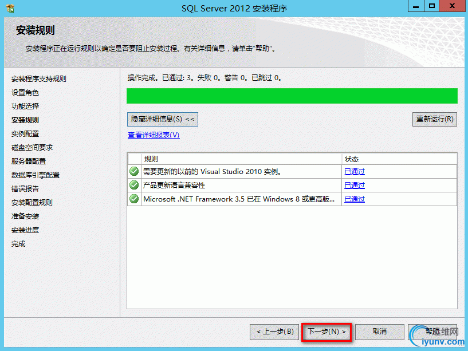Select 安装进度 step in sidebar
Screen dimensions: 468x351
(x=25, y=230)
